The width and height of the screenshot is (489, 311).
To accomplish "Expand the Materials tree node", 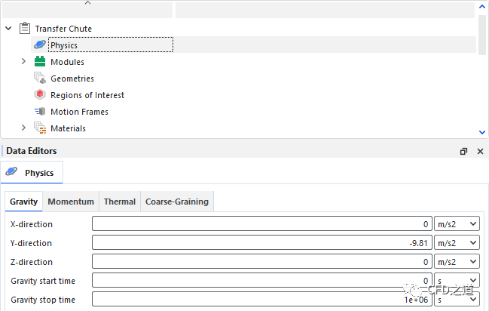I will [x=23, y=128].
